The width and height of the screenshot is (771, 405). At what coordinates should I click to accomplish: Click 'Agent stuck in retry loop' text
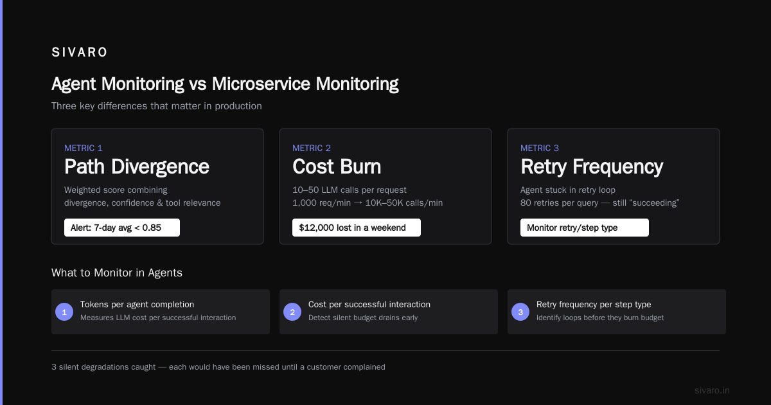click(568, 190)
